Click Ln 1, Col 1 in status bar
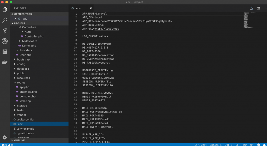This screenshot has width=267, height=146. click(x=201, y=145)
